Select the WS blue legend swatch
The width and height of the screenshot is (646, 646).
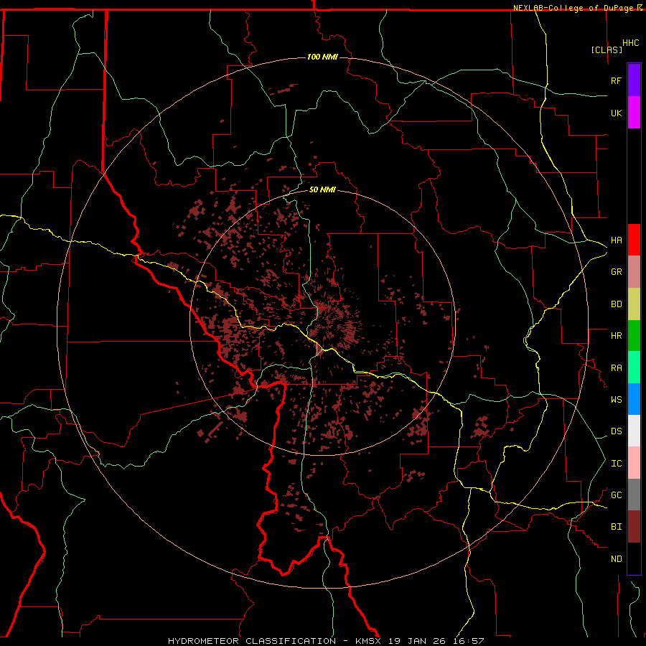pyautogui.click(x=634, y=399)
